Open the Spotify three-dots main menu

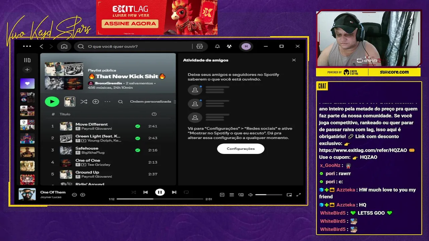click(27, 46)
